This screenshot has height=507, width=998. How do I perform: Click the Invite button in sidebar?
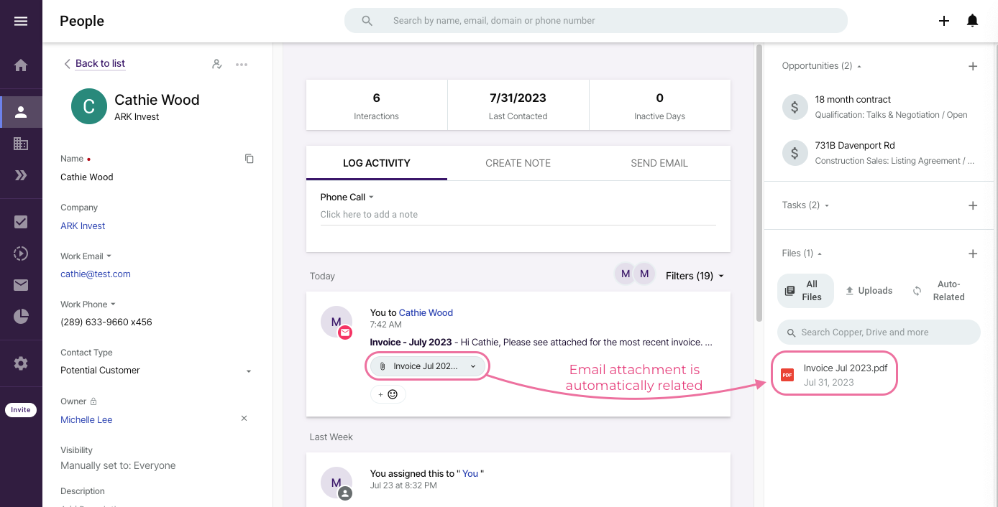21,410
